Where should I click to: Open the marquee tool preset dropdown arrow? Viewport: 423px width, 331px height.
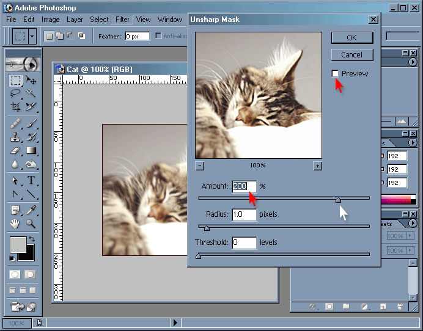coord(32,36)
